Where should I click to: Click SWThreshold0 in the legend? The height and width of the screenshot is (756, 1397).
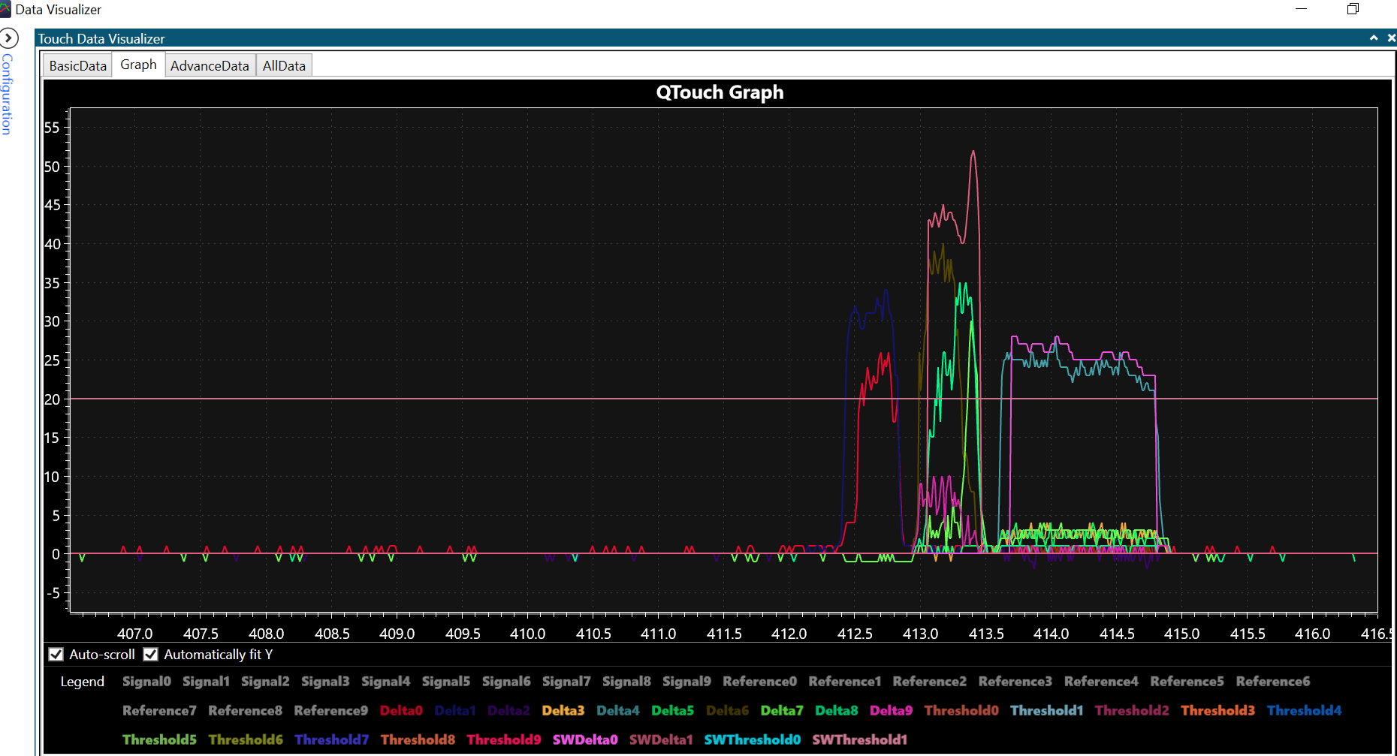752,739
